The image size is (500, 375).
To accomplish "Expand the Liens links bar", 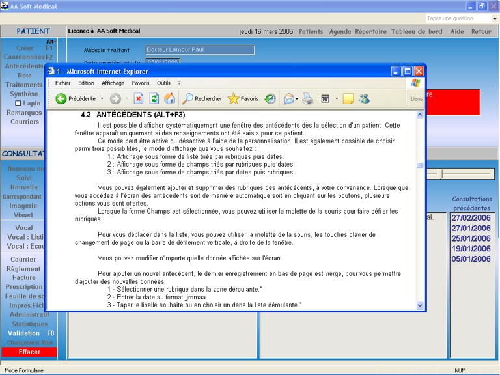I will click(x=417, y=99).
